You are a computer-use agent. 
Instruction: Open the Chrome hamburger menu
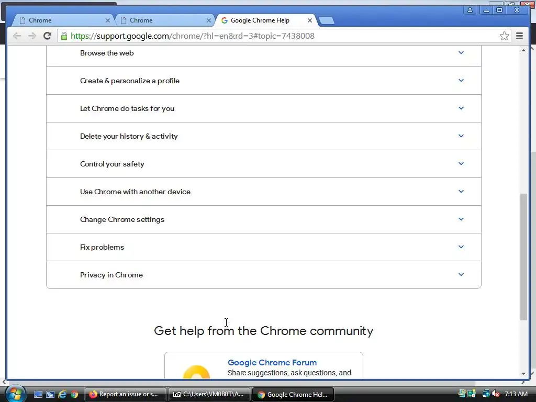(x=519, y=36)
